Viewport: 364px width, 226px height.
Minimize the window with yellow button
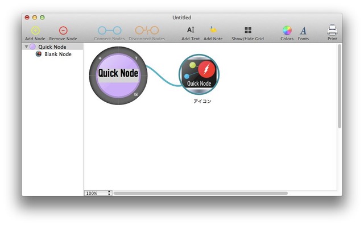tap(35, 18)
